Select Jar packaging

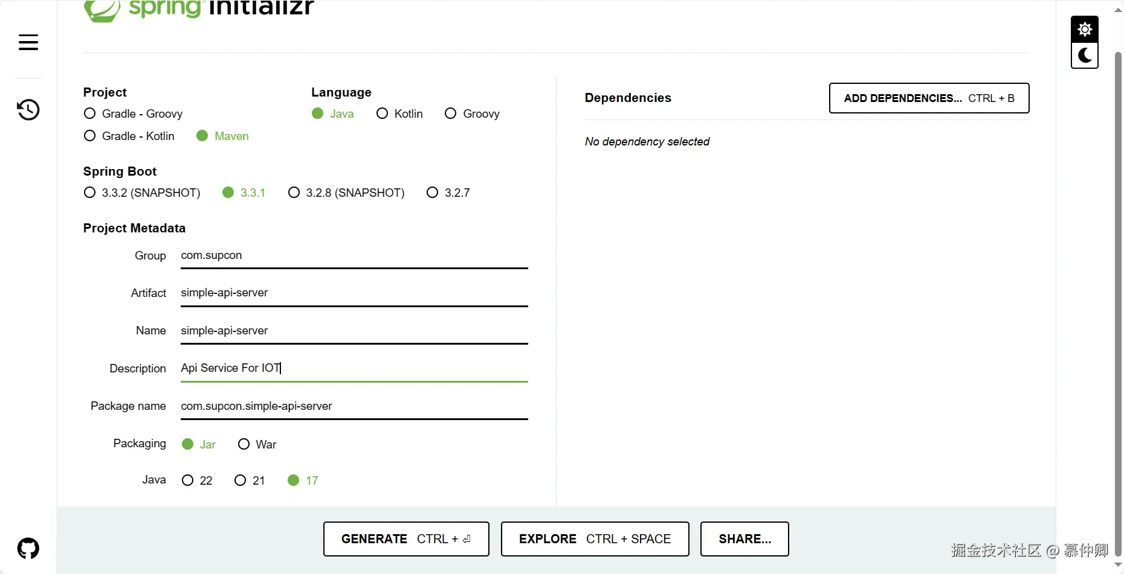(x=198, y=444)
